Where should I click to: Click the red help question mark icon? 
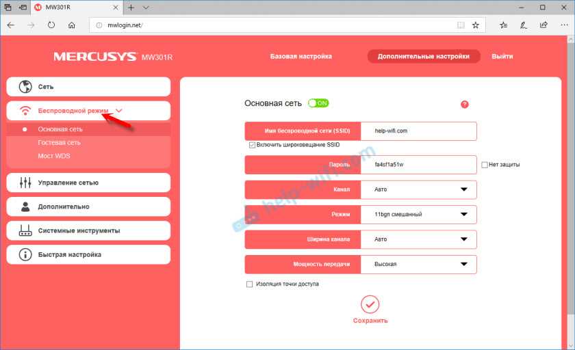click(x=465, y=105)
